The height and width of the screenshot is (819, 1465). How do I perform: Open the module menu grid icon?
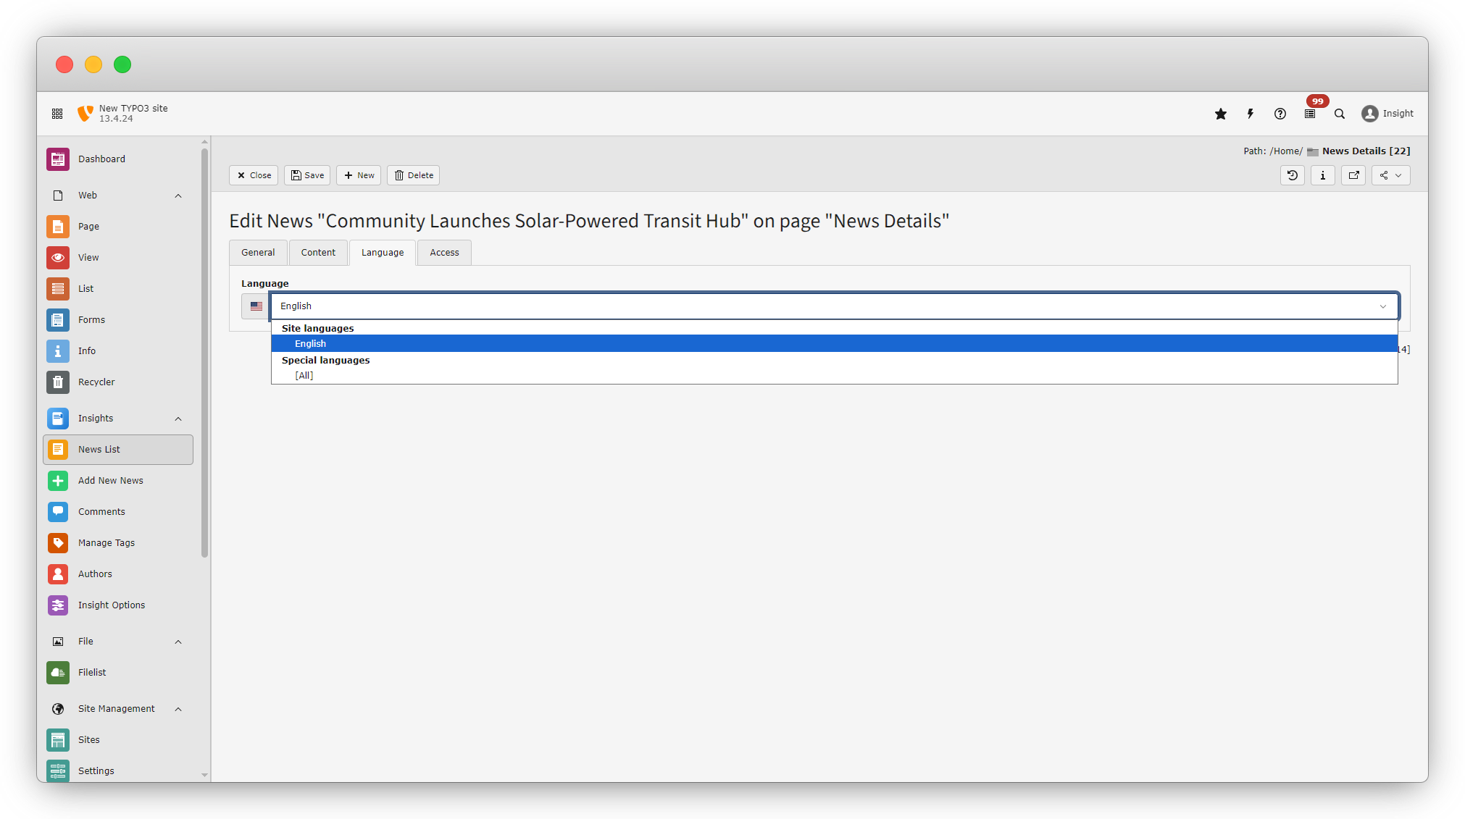pos(57,114)
